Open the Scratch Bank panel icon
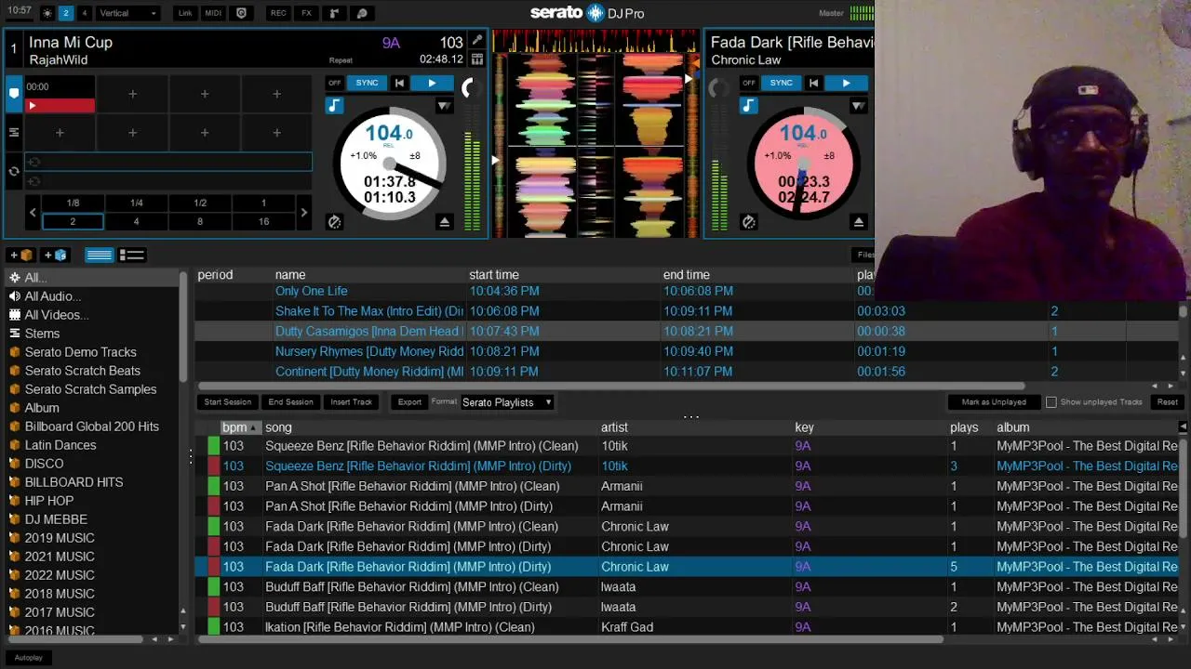The image size is (1191, 669). 334,13
